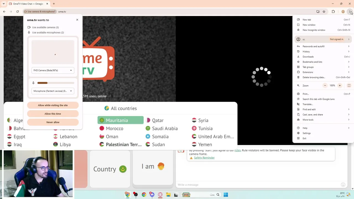The height and width of the screenshot is (199, 354).
Task: Expand Passwords and autofill submenu
Action: tap(323, 46)
